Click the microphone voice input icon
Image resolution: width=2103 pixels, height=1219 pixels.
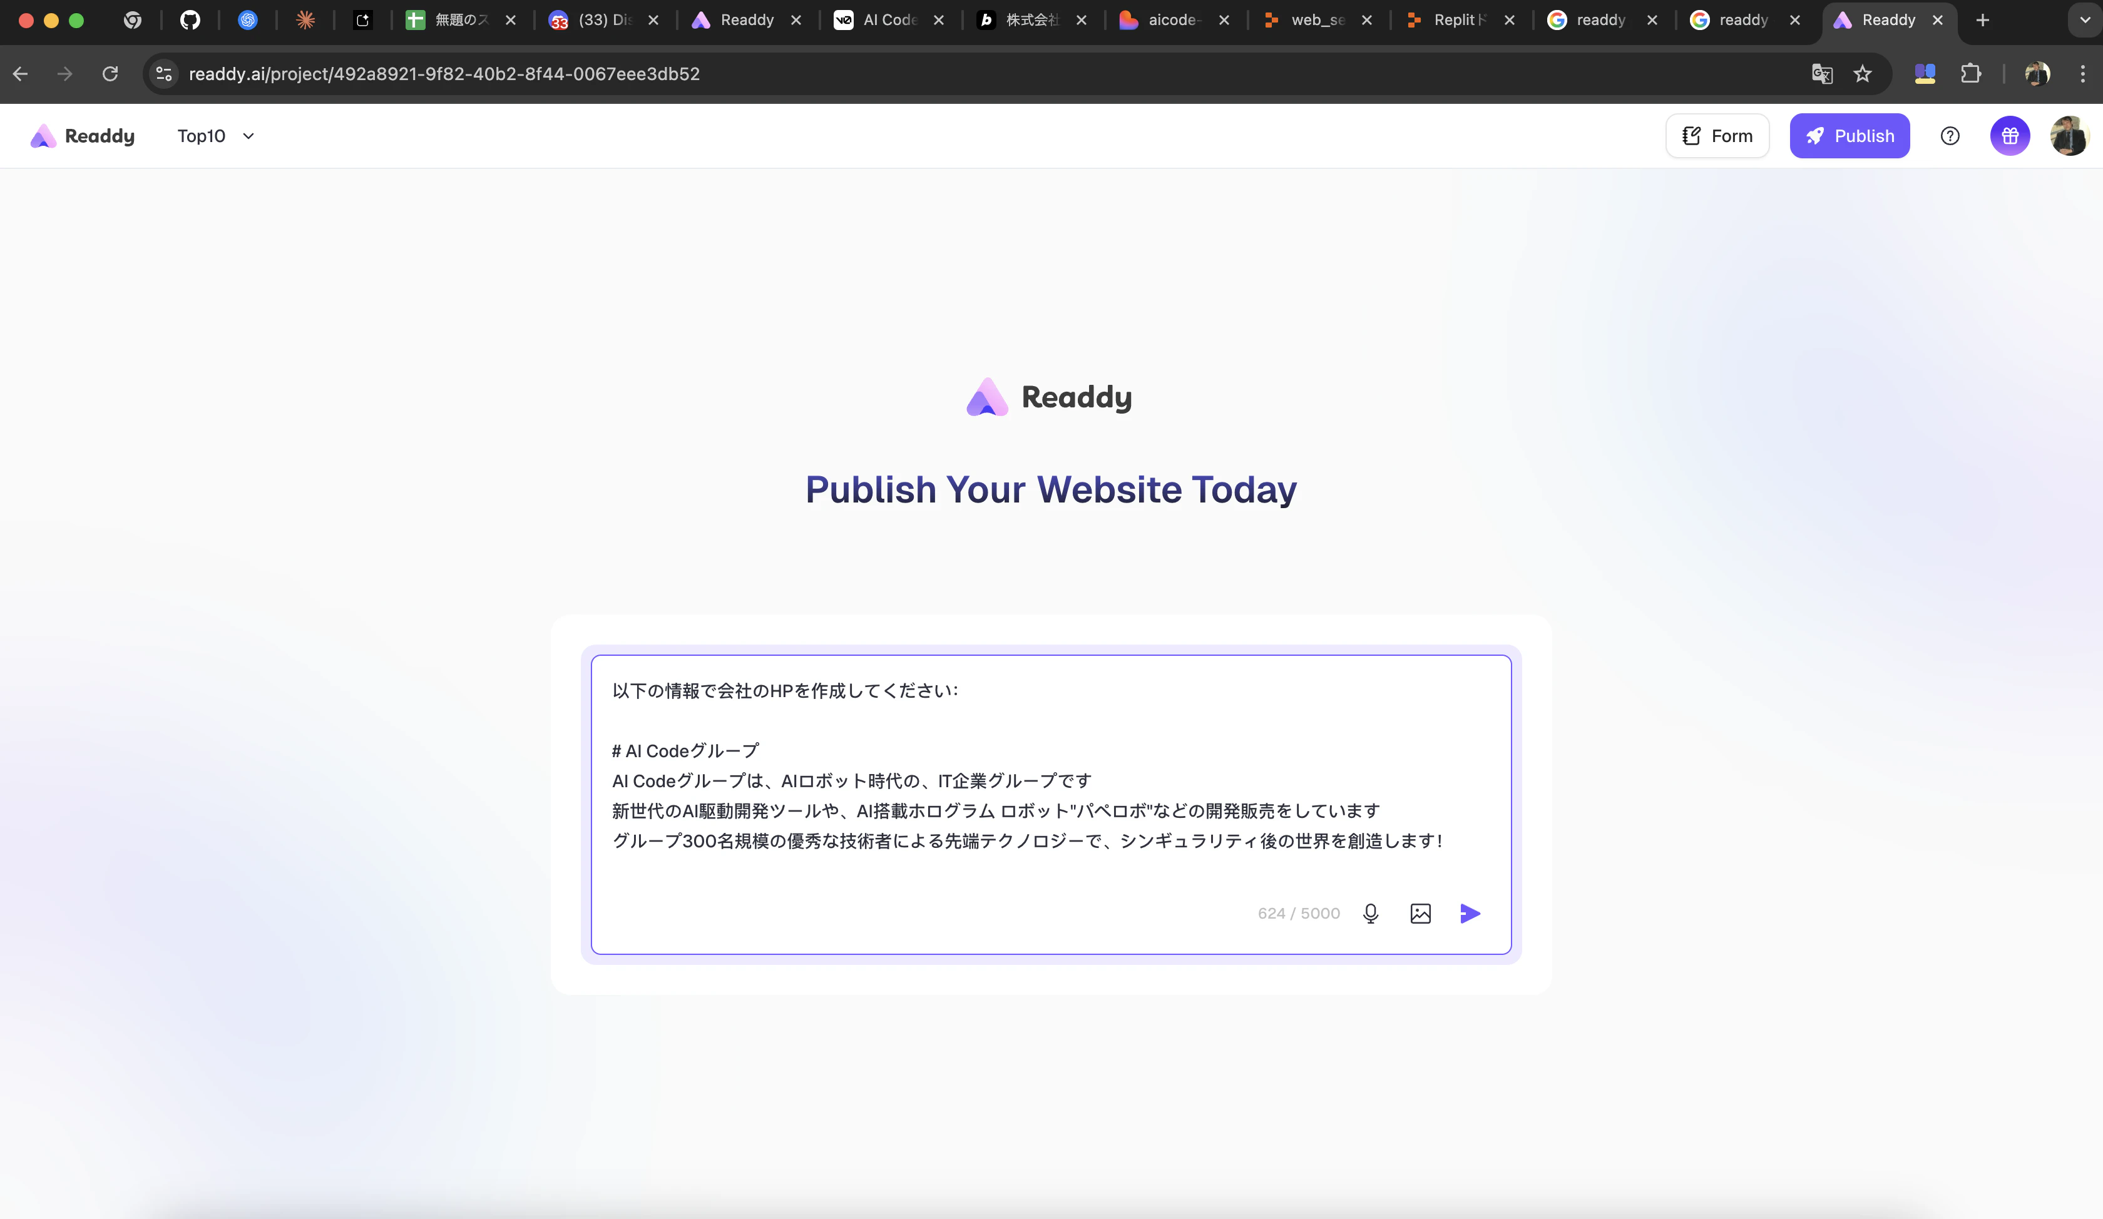(x=1370, y=914)
